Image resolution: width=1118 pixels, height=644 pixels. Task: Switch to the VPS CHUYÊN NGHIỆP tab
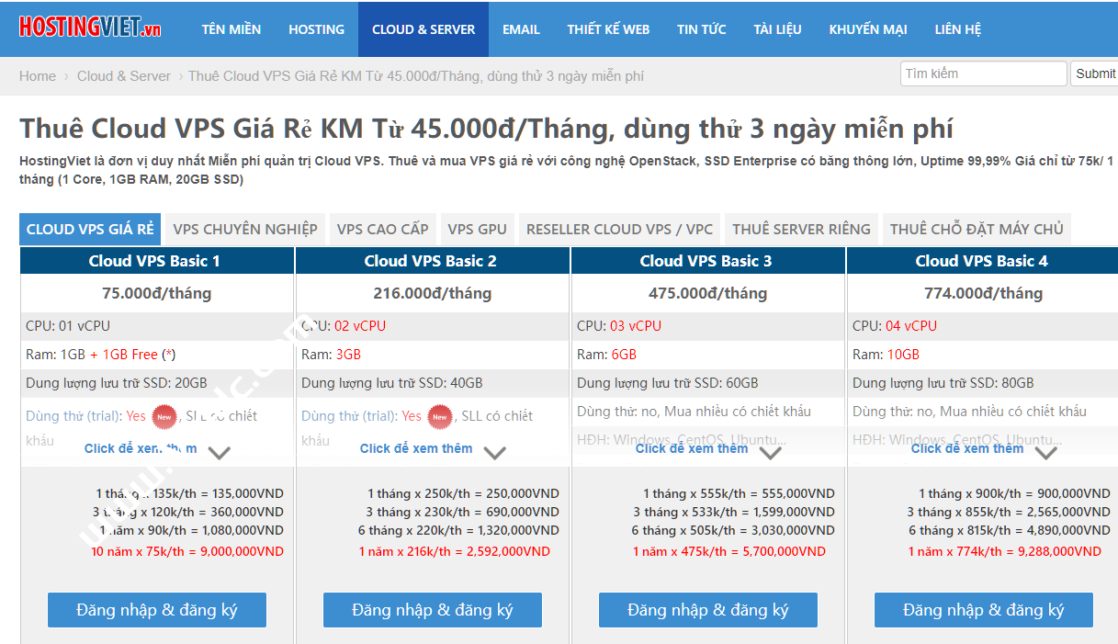pyautogui.click(x=244, y=229)
